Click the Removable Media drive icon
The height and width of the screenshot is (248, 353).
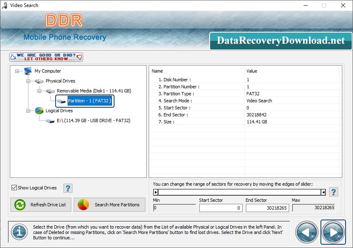tap(50, 91)
